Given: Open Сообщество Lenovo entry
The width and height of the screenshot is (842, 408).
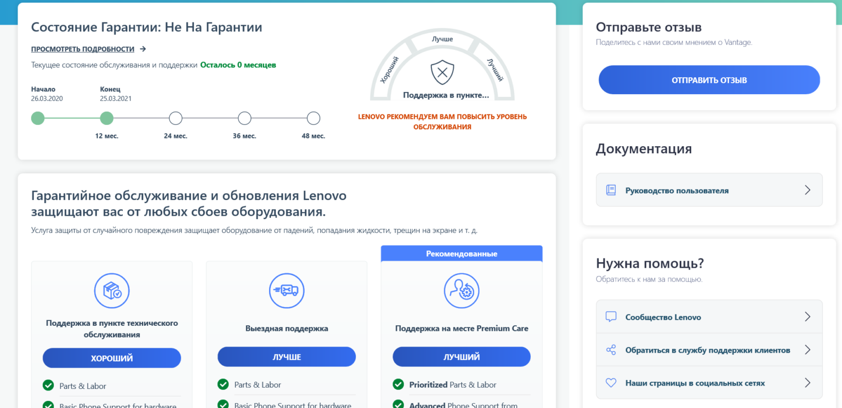Looking at the screenshot, I should point(709,317).
